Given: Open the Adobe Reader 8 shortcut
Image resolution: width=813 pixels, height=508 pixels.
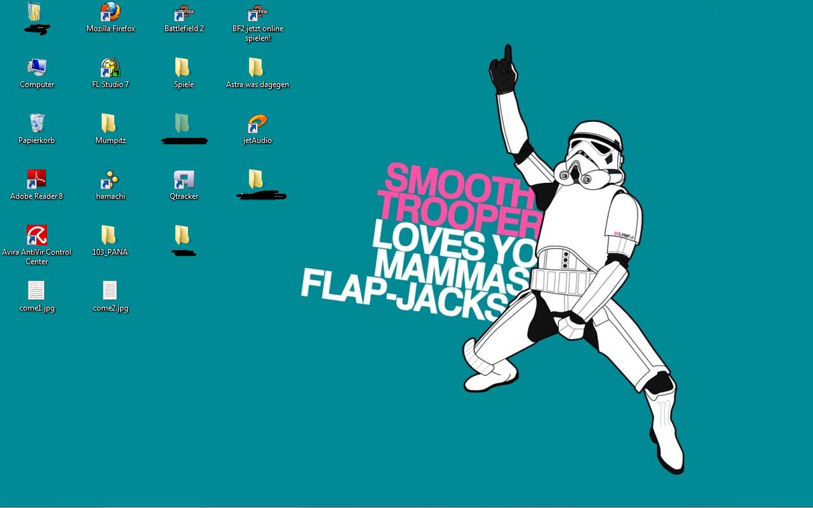Looking at the screenshot, I should tap(37, 185).
